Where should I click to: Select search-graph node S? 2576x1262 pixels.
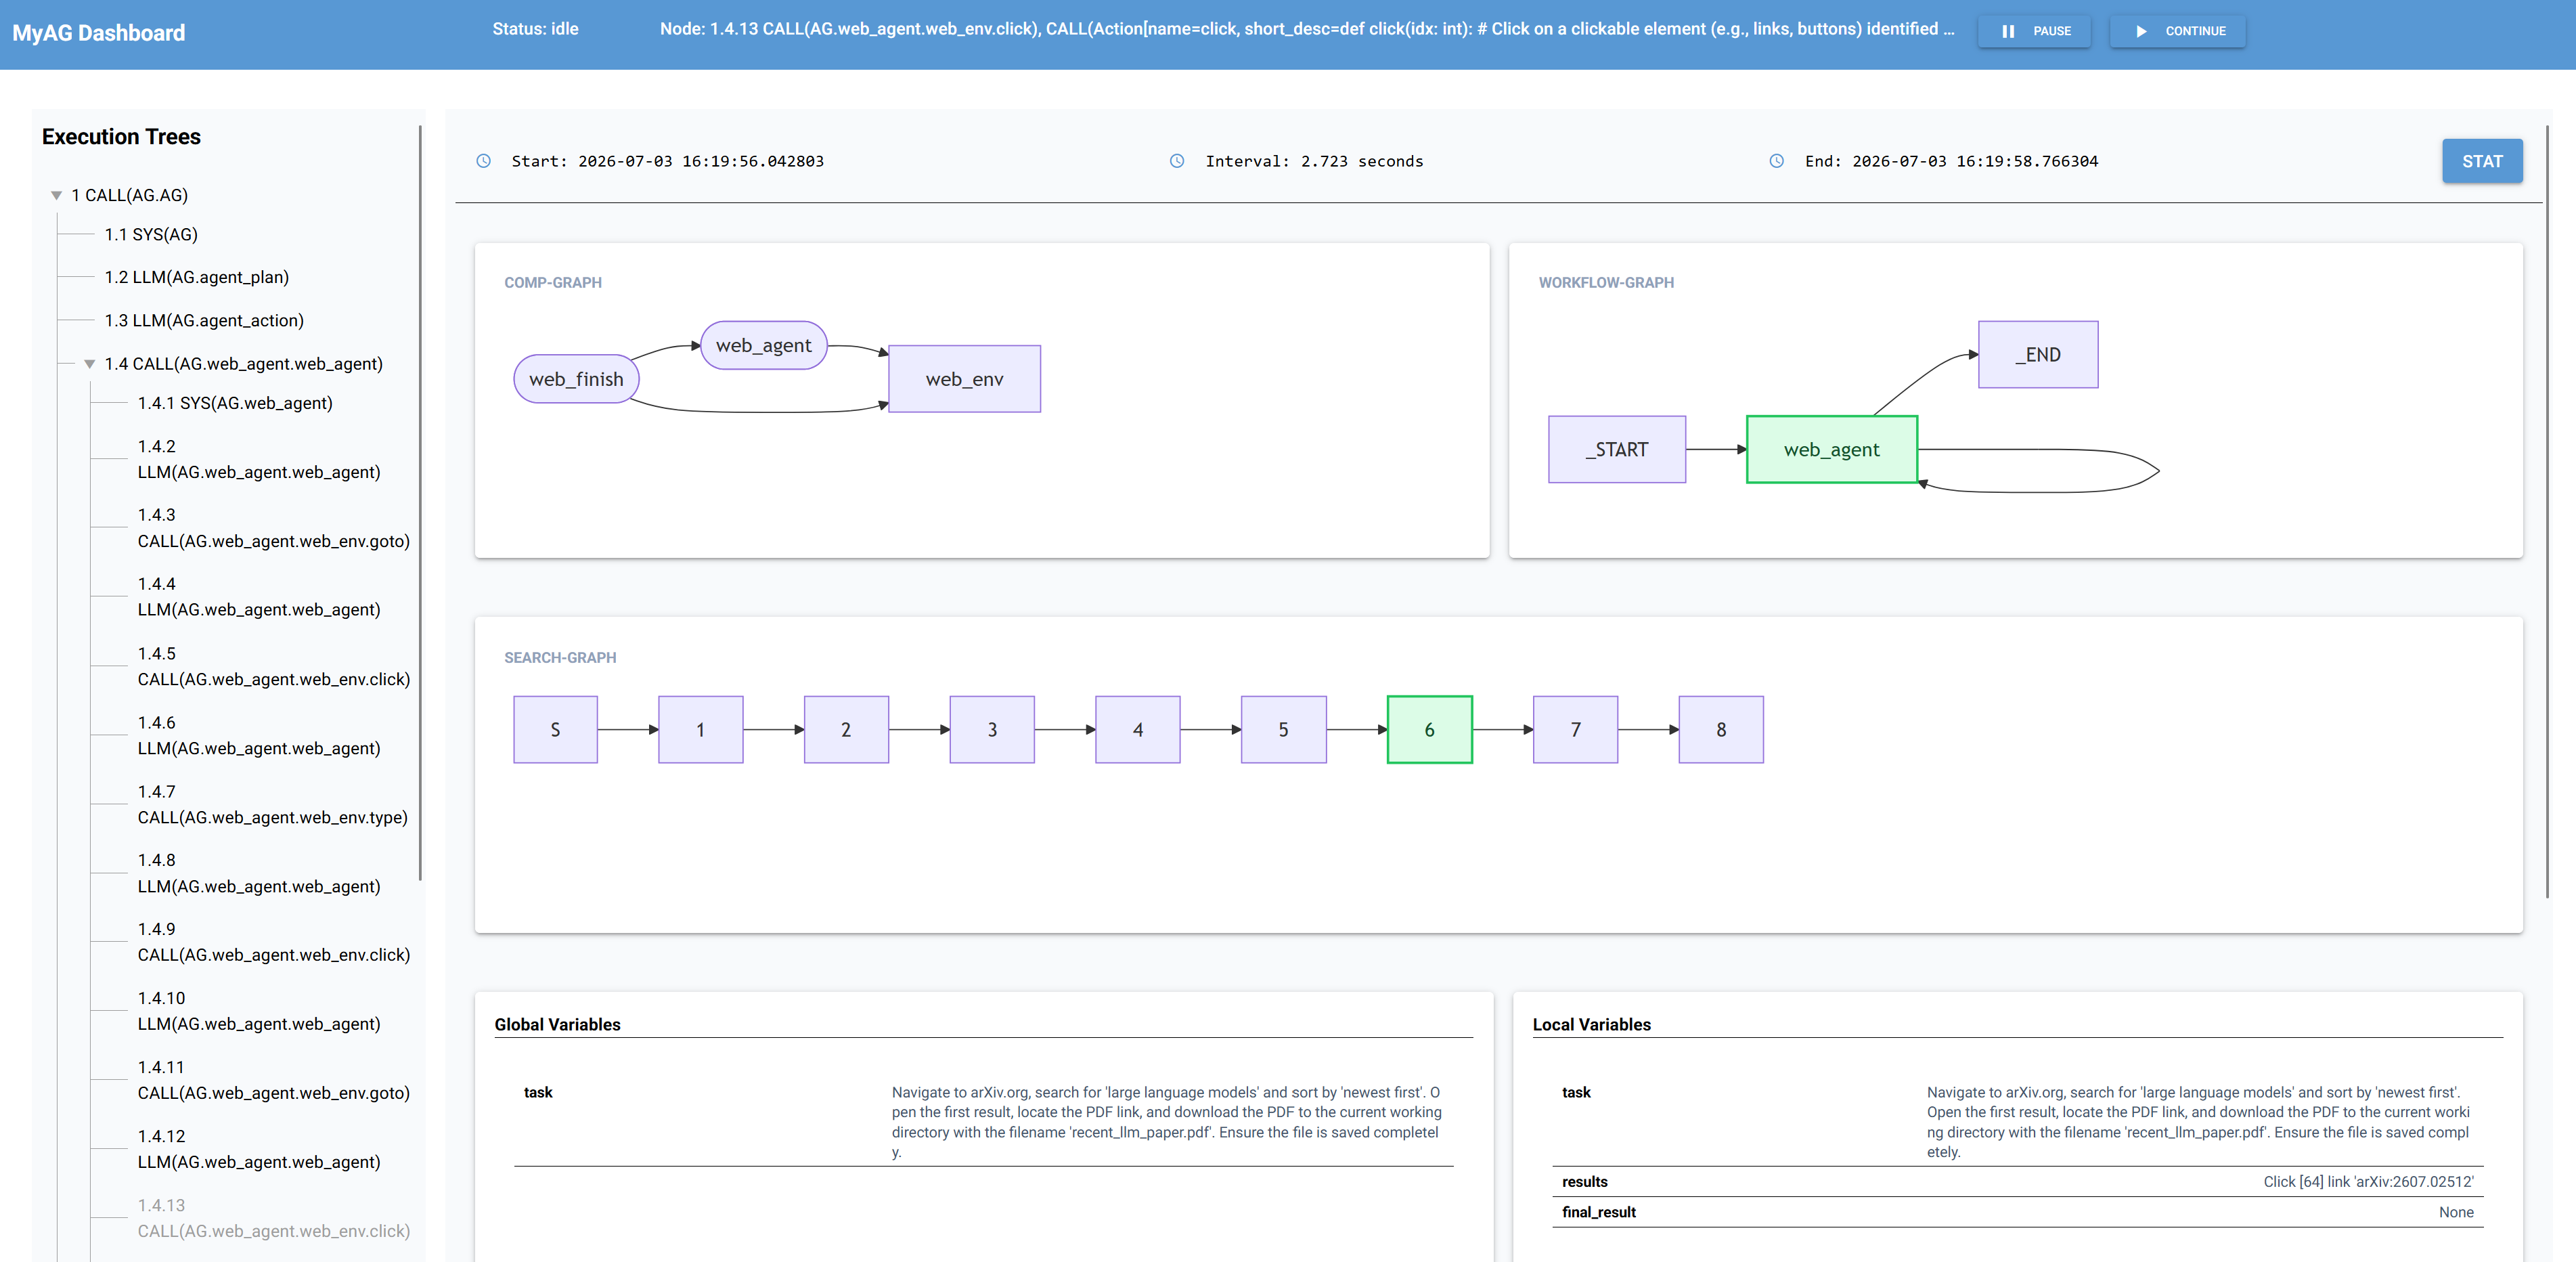tap(556, 730)
